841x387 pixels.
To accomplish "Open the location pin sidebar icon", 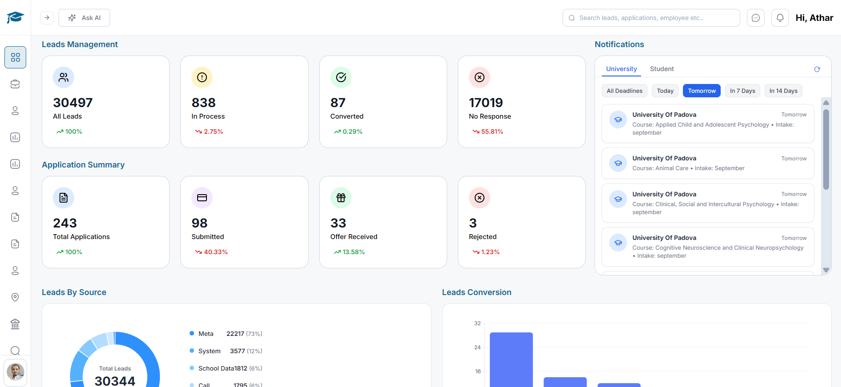I will [15, 297].
